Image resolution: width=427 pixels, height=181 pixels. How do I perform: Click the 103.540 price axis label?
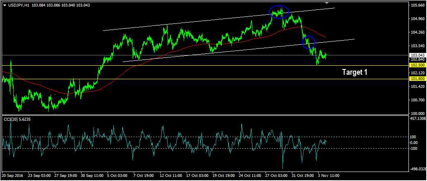click(418, 46)
